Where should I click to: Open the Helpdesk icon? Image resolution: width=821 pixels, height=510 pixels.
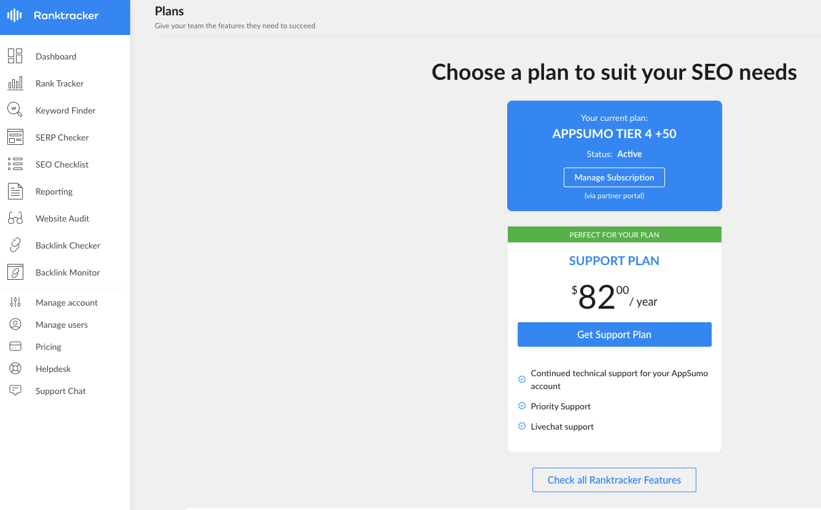[x=15, y=368]
